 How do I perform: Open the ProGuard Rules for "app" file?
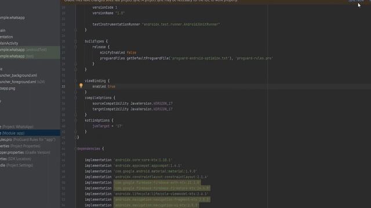coord(28,140)
